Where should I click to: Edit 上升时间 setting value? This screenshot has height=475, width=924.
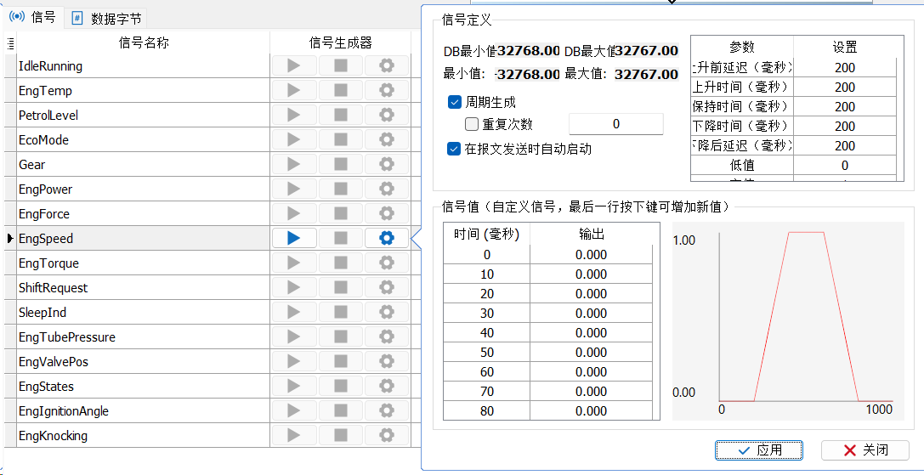point(844,88)
